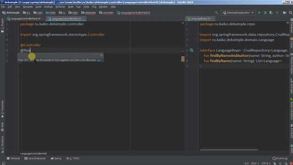Open the Structure side tool window
Screen dimensions: 293x165
tap(2, 144)
